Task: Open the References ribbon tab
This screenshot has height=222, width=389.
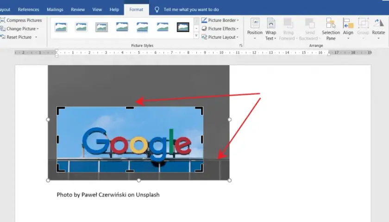Action: click(28, 9)
